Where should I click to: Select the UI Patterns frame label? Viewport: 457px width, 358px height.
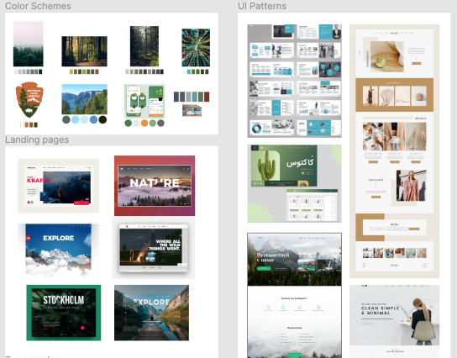pyautogui.click(x=262, y=6)
